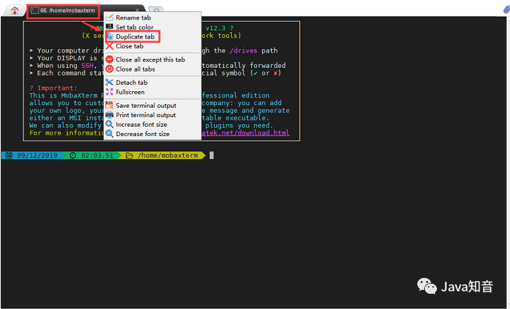
Task: Click the red '? Important:' heading
Action: 53,88
